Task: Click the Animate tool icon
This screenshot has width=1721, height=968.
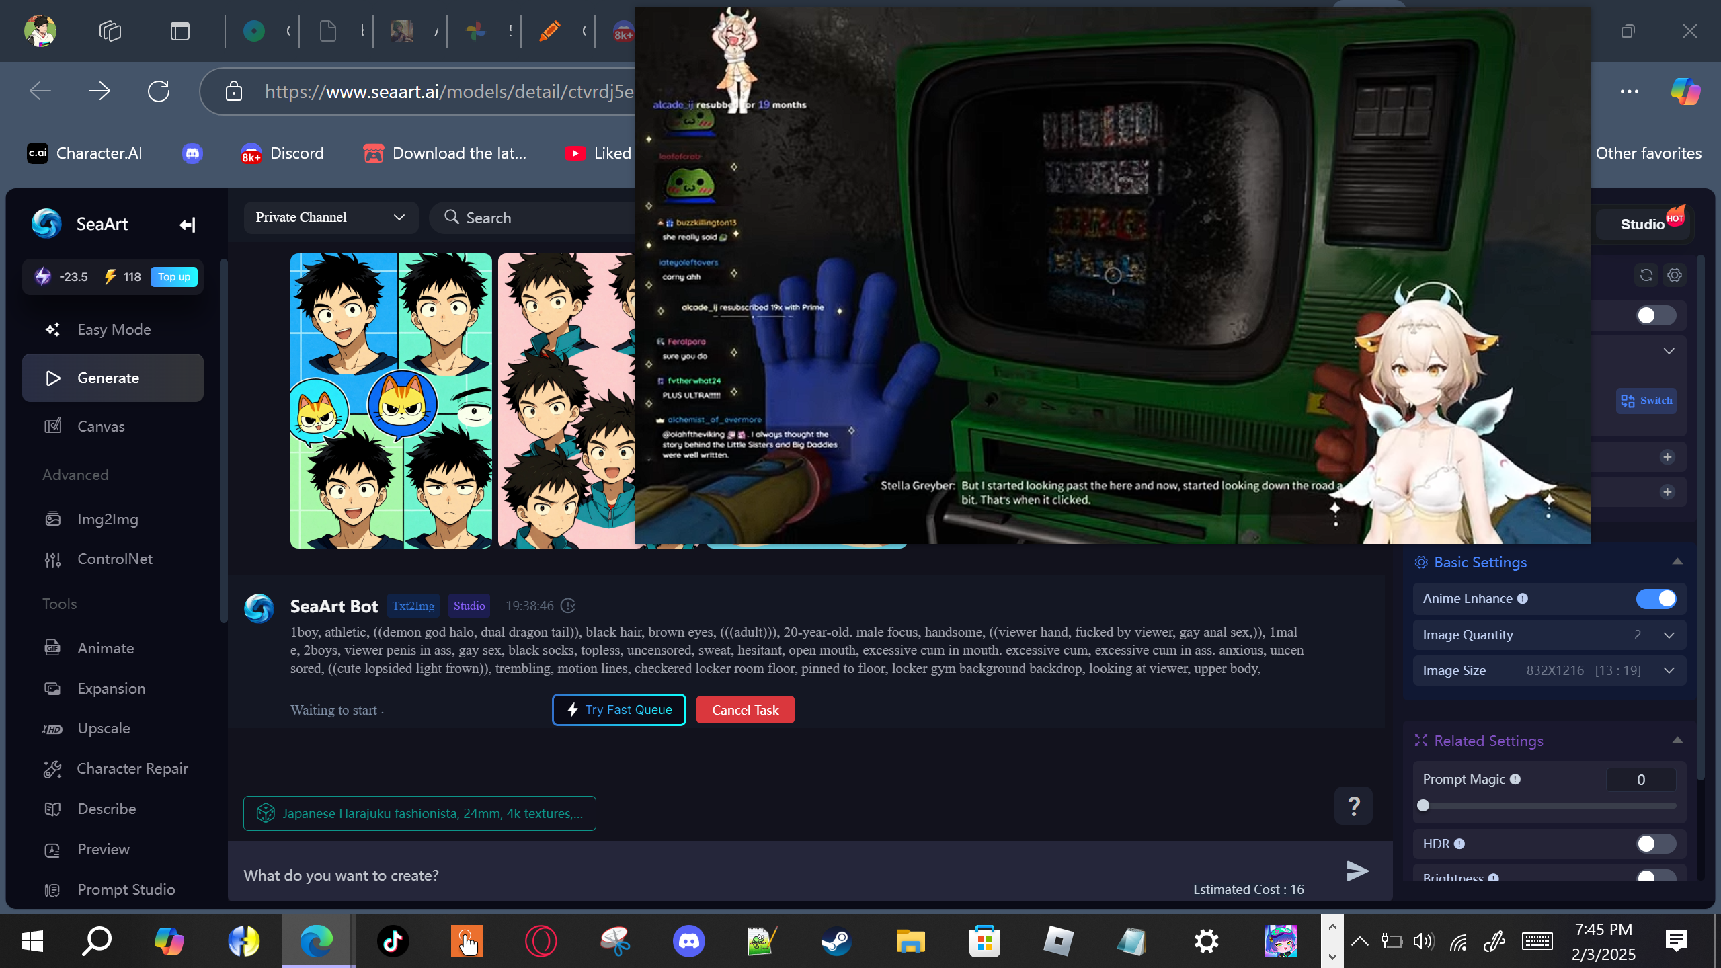Action: (52, 648)
